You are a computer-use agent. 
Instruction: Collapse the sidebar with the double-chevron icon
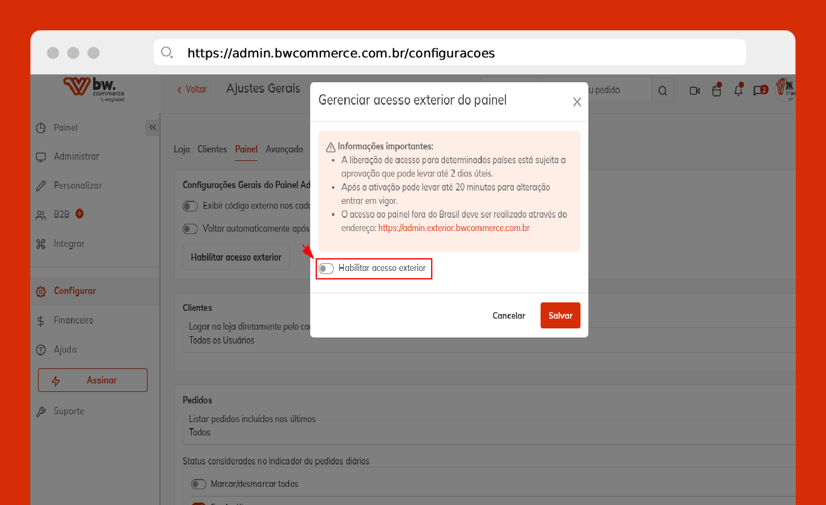tap(152, 128)
